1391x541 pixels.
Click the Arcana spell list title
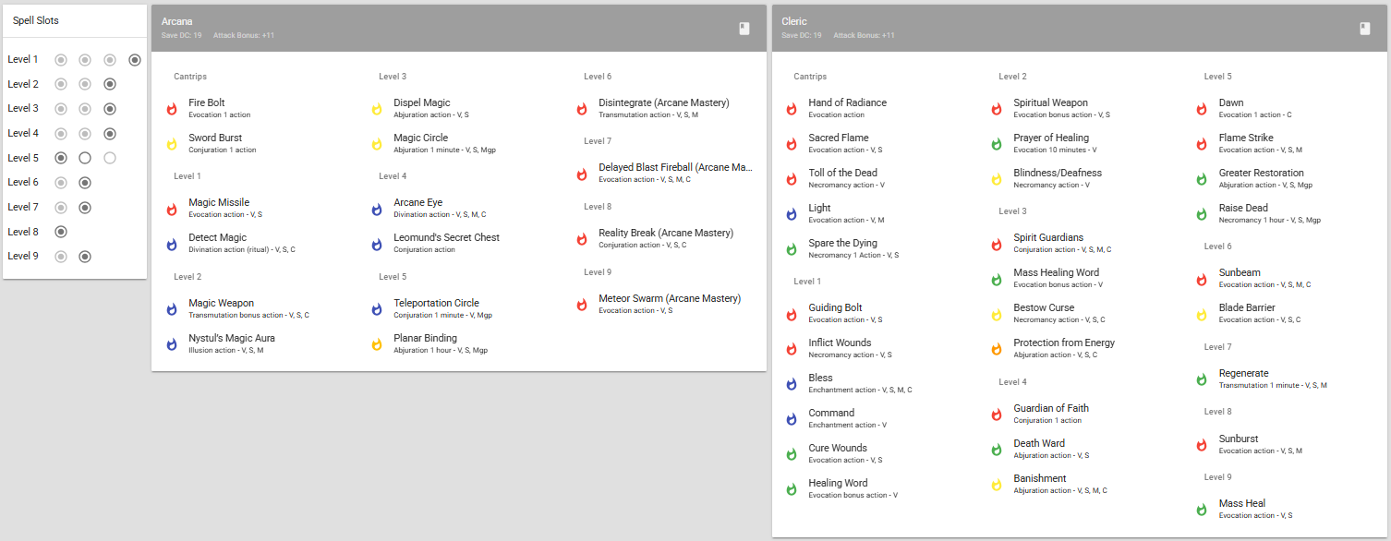click(x=176, y=21)
